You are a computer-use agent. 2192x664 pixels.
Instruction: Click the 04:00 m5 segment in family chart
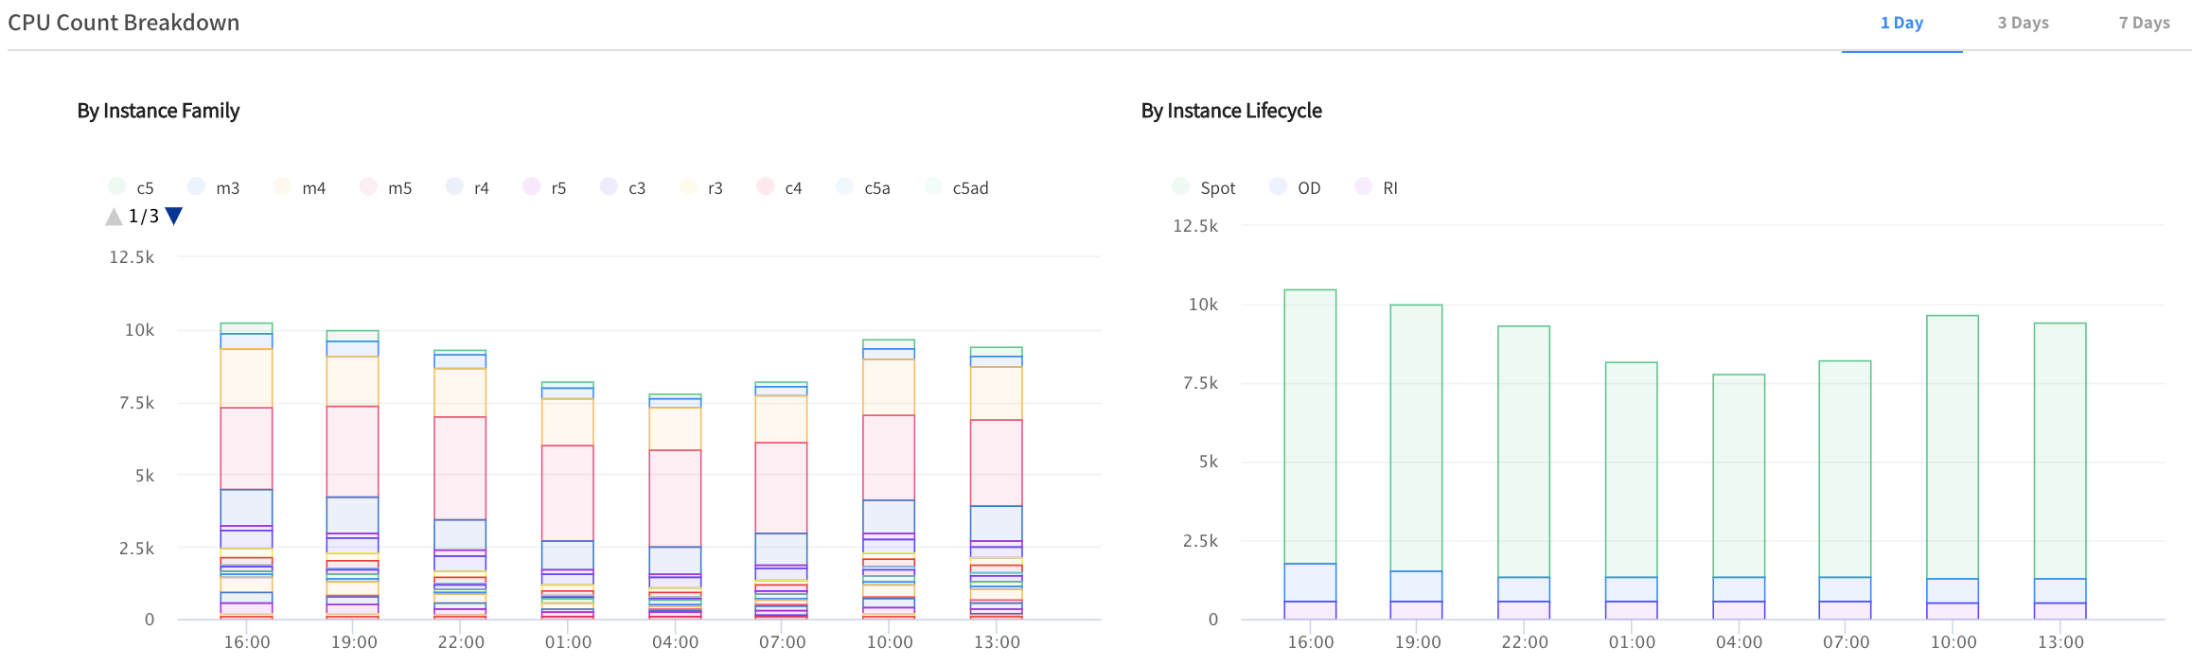(675, 498)
